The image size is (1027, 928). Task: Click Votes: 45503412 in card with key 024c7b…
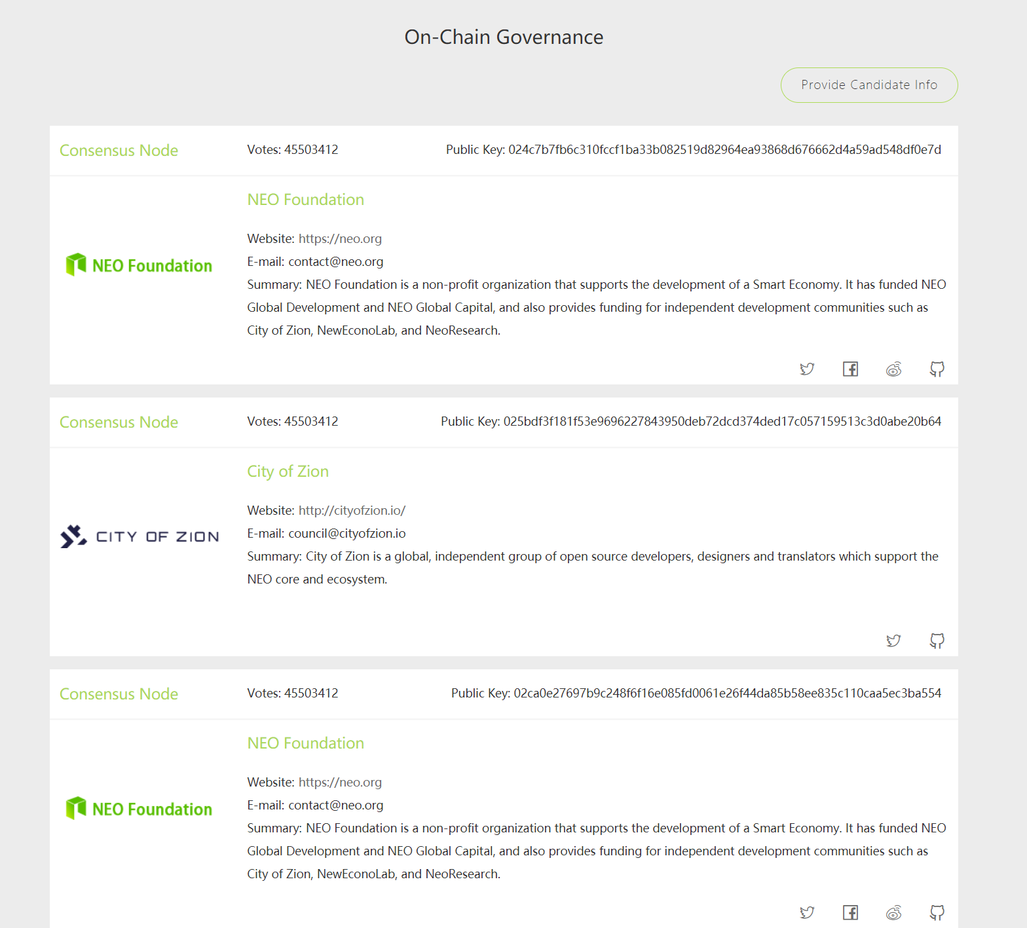pyautogui.click(x=293, y=150)
